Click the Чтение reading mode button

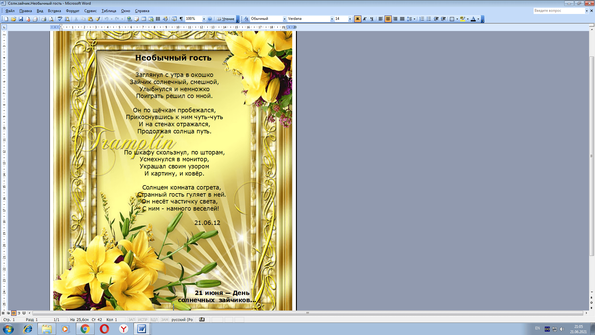(x=226, y=19)
